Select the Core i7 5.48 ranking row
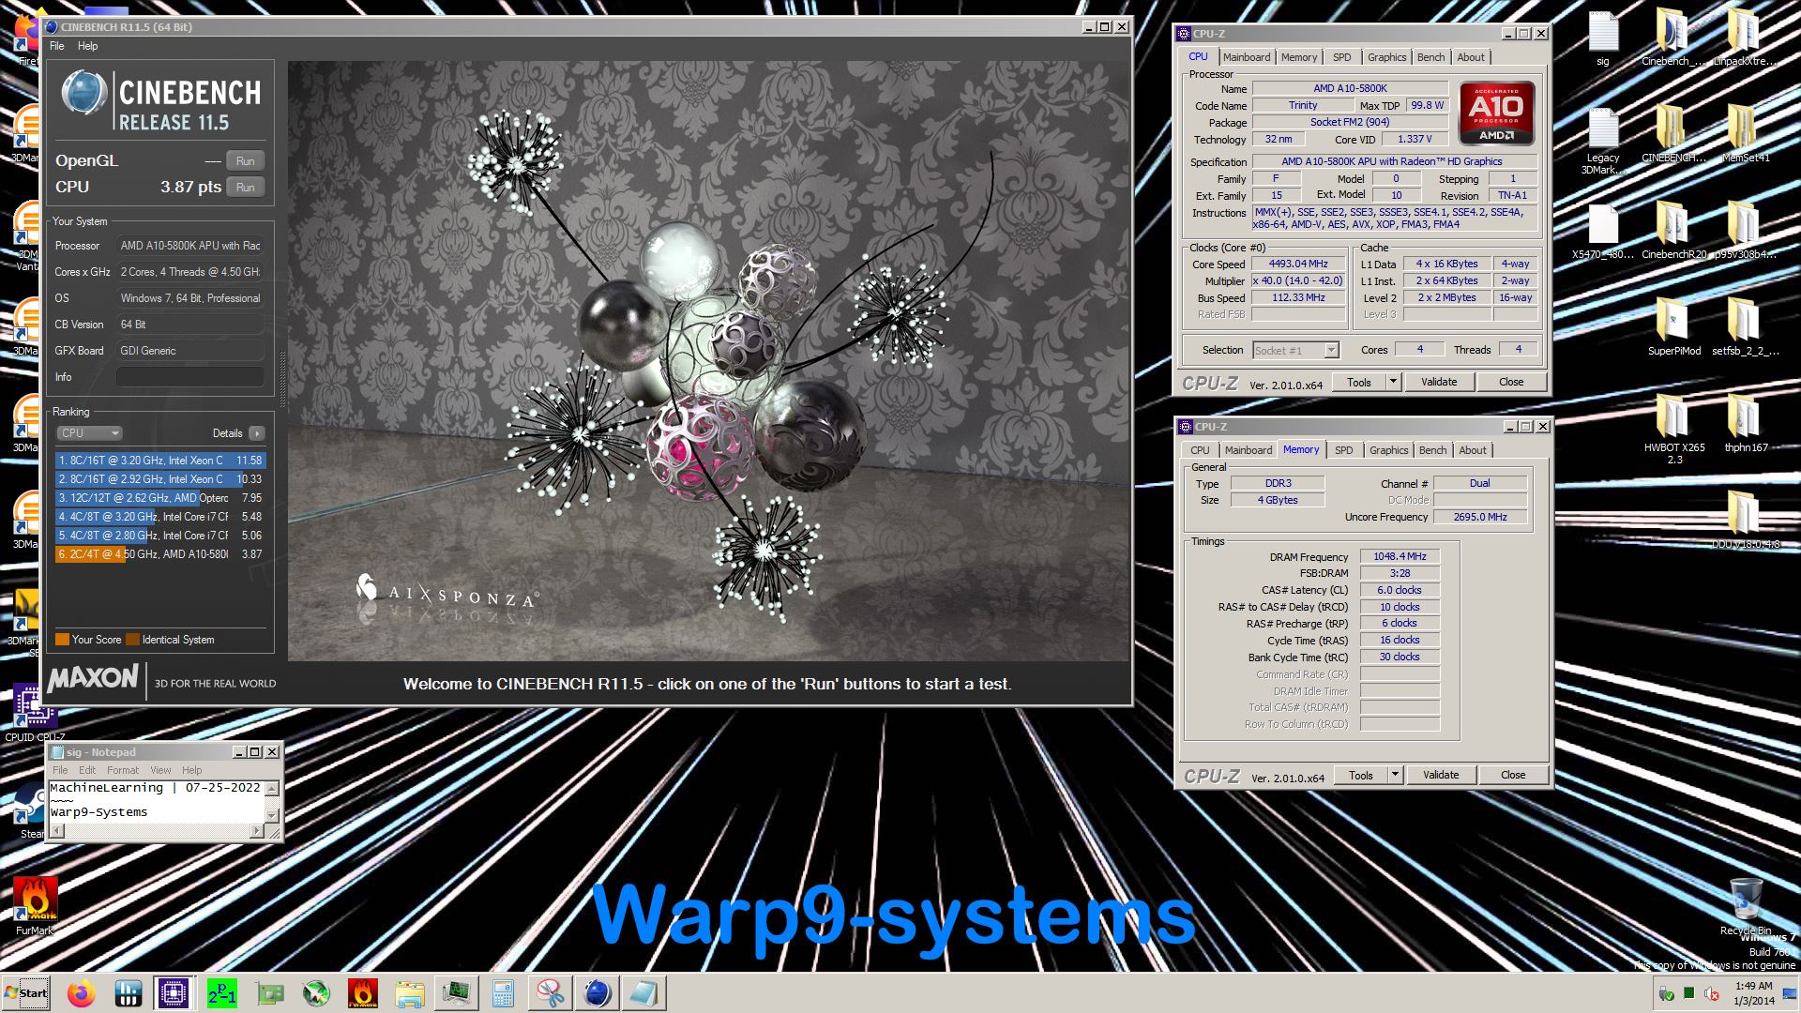This screenshot has height=1013, width=1801. (x=160, y=517)
